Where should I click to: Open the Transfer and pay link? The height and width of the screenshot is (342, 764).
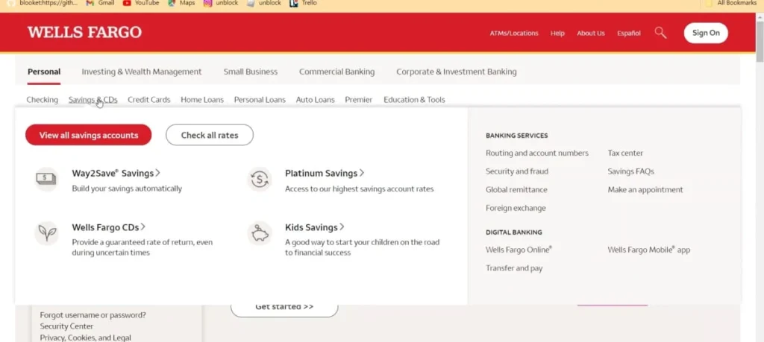pos(513,268)
